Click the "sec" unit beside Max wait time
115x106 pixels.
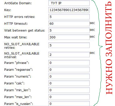click(x=92, y=37)
